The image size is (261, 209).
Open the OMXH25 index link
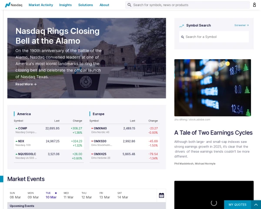point(100,154)
